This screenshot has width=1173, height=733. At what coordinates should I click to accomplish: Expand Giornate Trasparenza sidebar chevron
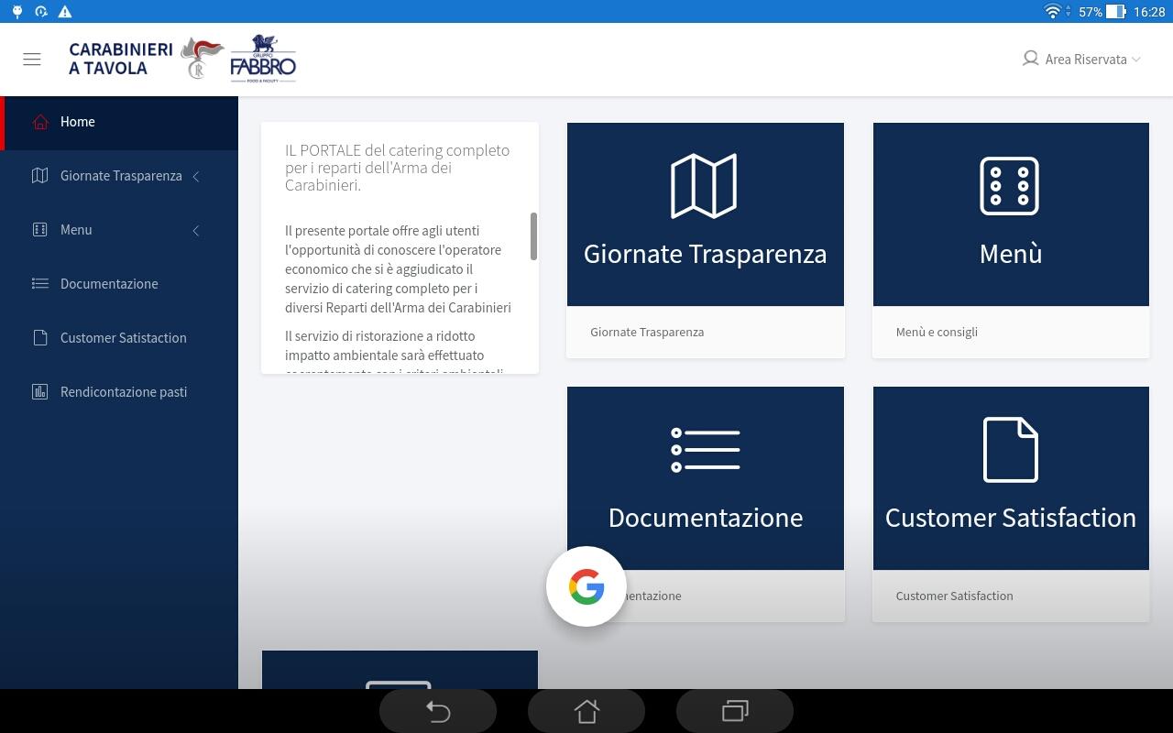pyautogui.click(x=196, y=176)
